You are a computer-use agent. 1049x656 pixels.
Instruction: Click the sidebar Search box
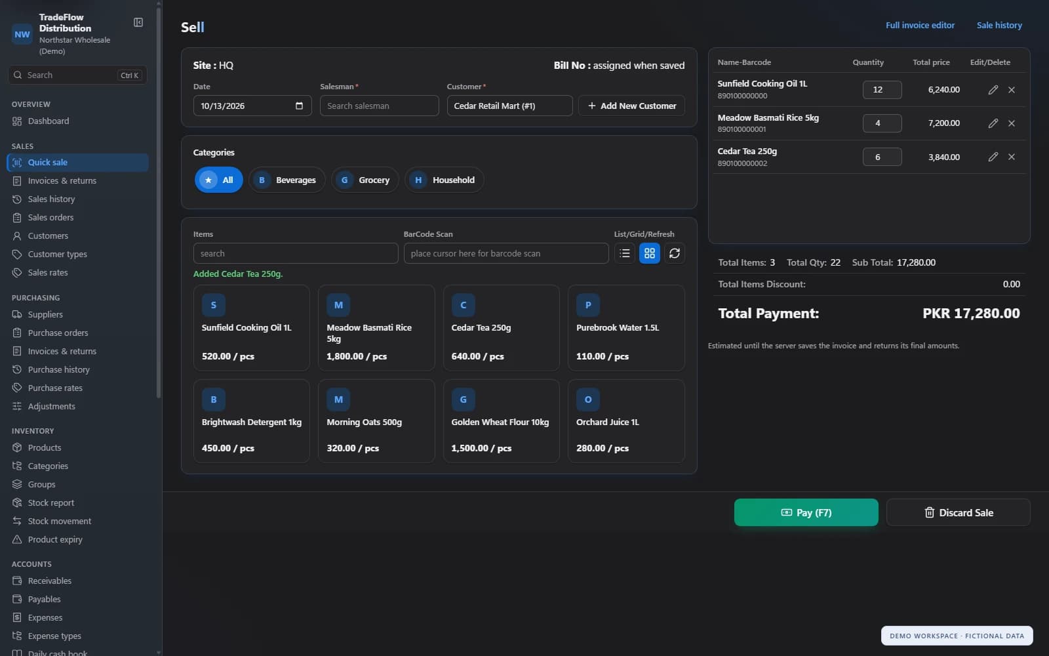tap(77, 75)
